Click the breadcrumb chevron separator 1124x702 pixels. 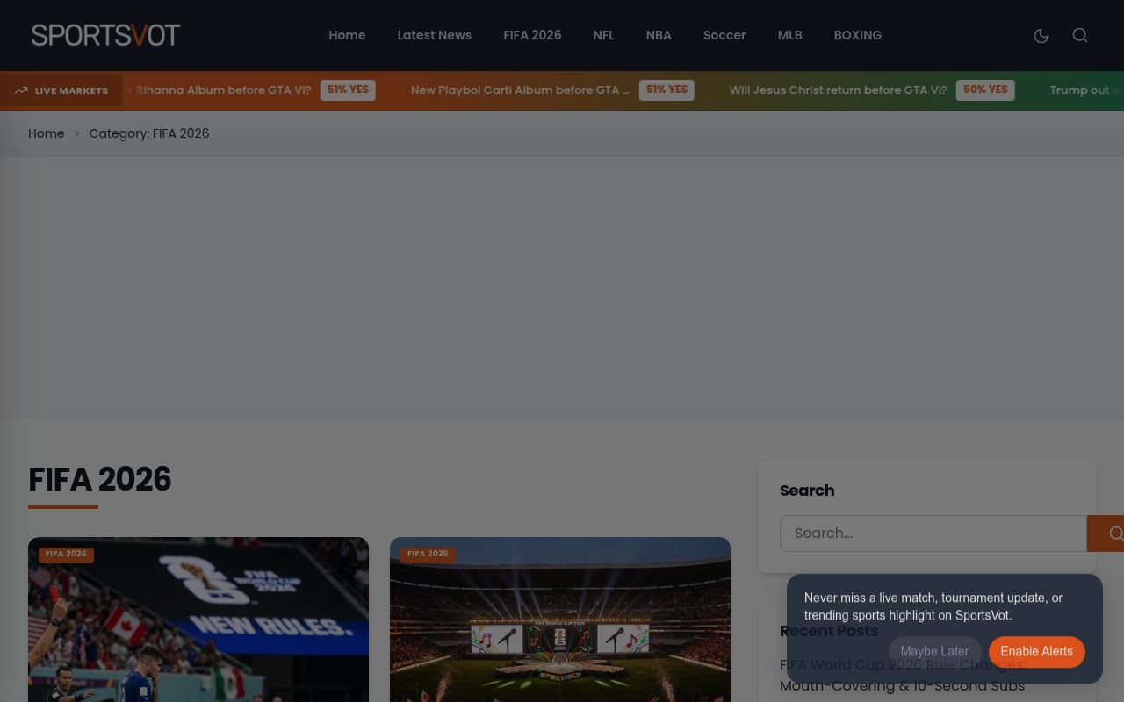[76, 133]
